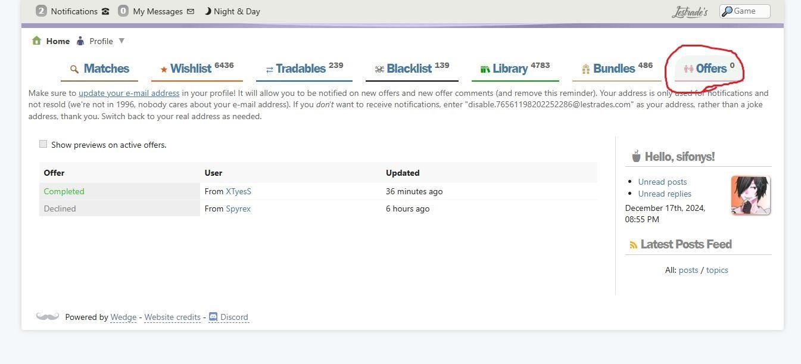The image size is (801, 364).
Task: Click the green Home house icon
Action: pos(36,41)
